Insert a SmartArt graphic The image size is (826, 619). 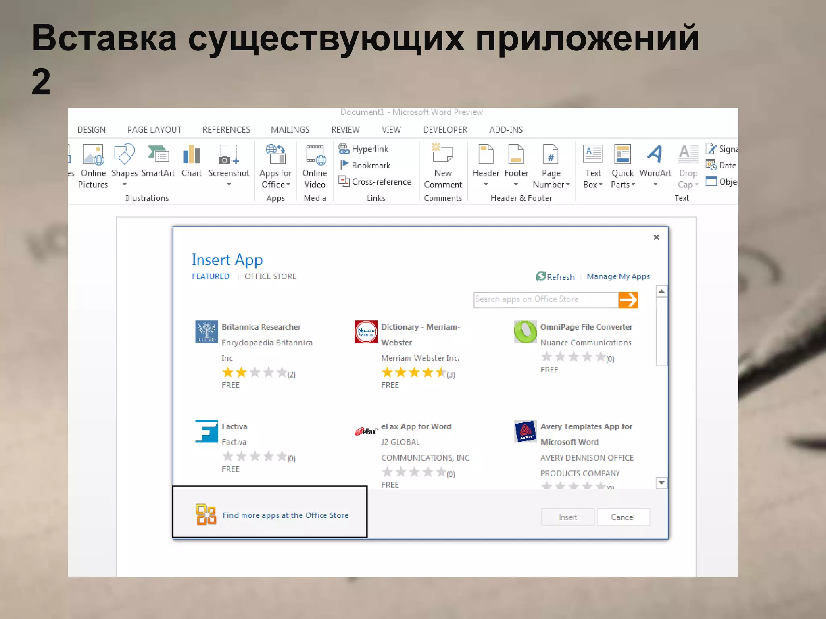[158, 161]
